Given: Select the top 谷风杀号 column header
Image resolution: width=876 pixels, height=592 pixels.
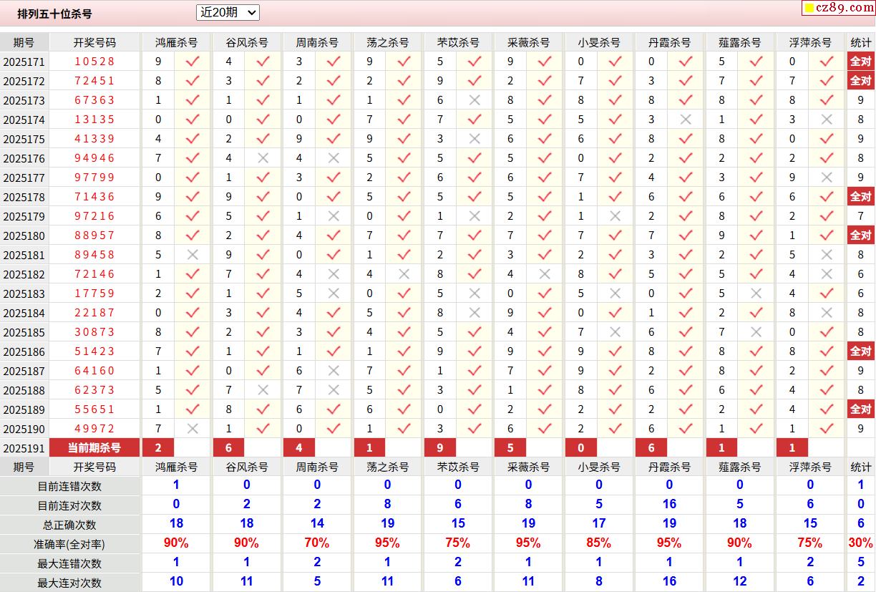Looking at the screenshot, I should (x=247, y=42).
